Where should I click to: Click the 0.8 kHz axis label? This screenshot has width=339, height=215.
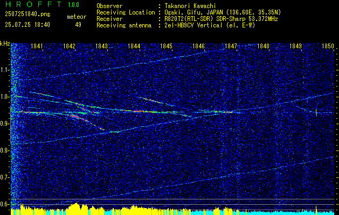point(5,150)
